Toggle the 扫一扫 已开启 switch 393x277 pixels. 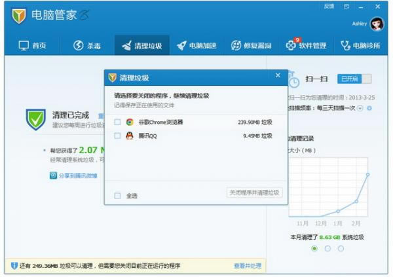(354, 79)
